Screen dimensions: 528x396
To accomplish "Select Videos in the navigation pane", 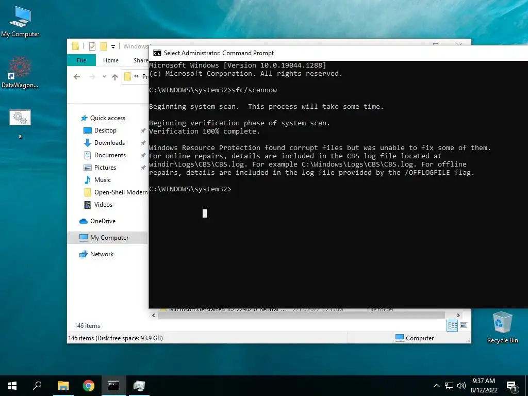I will 97,205.
